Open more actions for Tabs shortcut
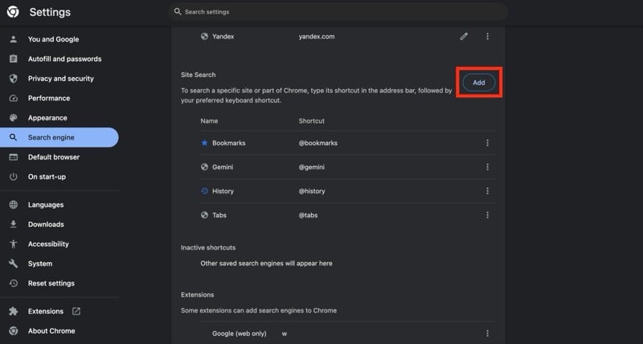The width and height of the screenshot is (643, 344). 487,215
